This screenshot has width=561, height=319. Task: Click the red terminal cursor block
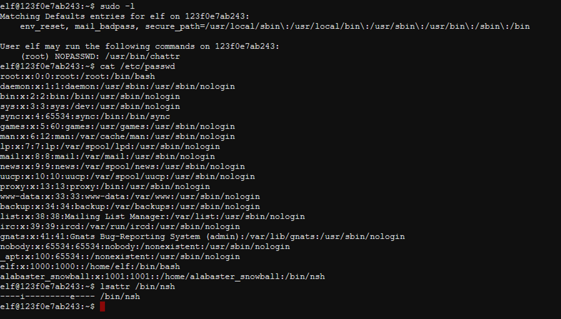102,307
